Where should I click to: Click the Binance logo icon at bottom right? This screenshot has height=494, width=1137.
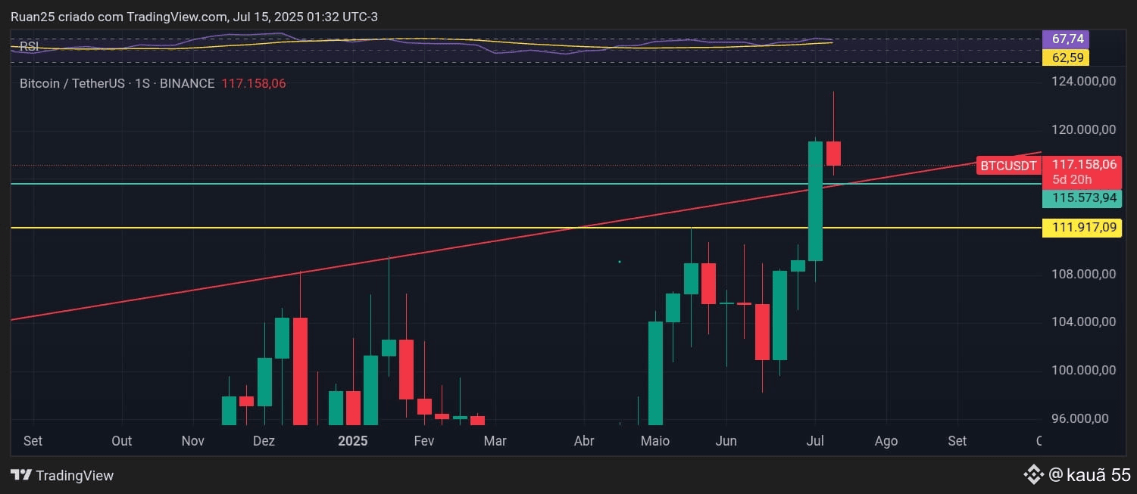[1033, 475]
